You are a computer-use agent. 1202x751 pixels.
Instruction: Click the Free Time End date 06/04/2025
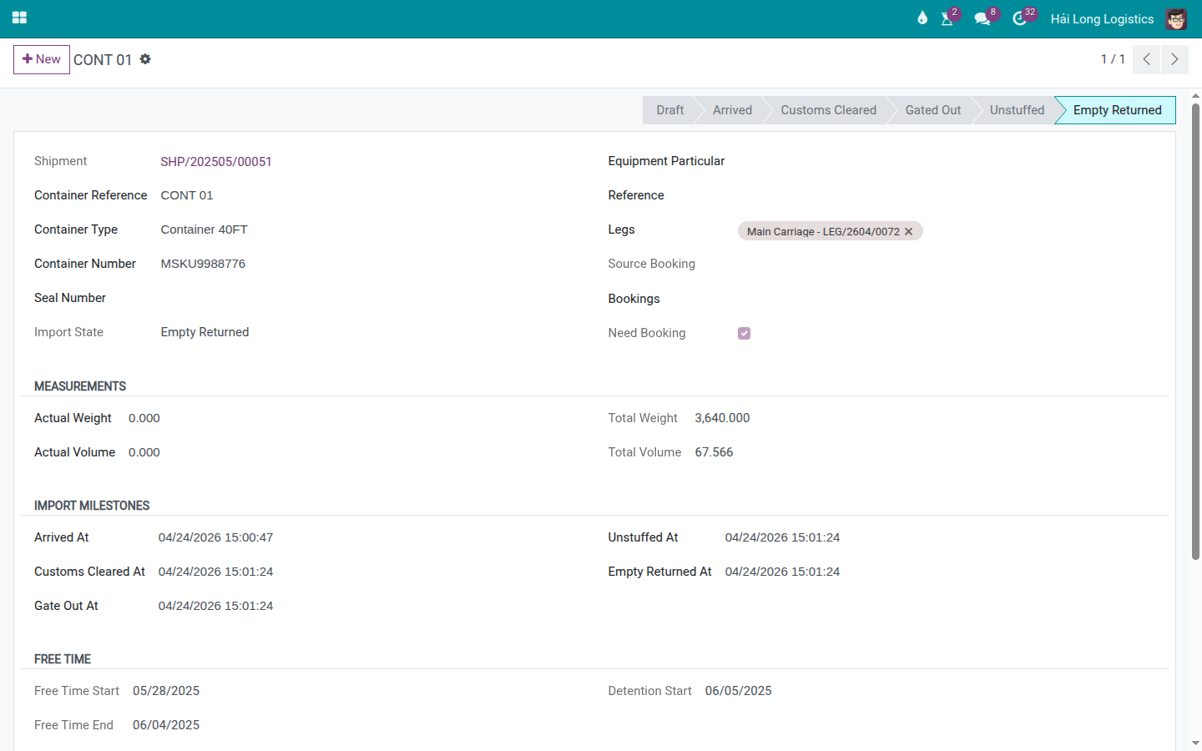[x=166, y=725]
